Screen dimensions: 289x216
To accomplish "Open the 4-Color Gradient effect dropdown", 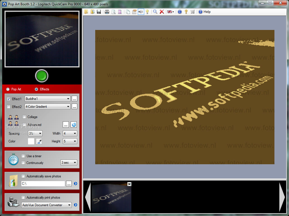I will coord(48,106).
